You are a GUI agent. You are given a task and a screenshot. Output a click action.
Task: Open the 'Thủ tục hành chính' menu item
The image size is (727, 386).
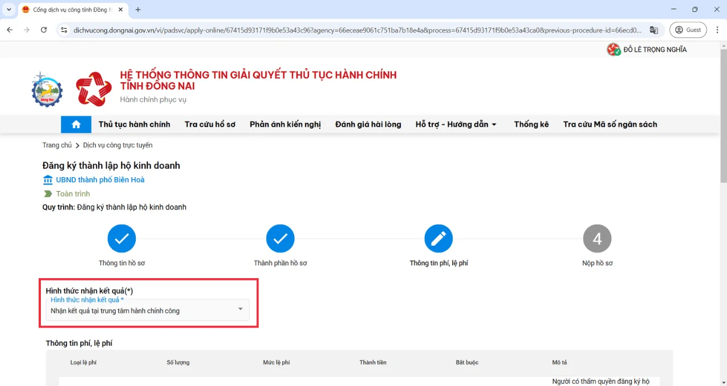pyautogui.click(x=134, y=124)
